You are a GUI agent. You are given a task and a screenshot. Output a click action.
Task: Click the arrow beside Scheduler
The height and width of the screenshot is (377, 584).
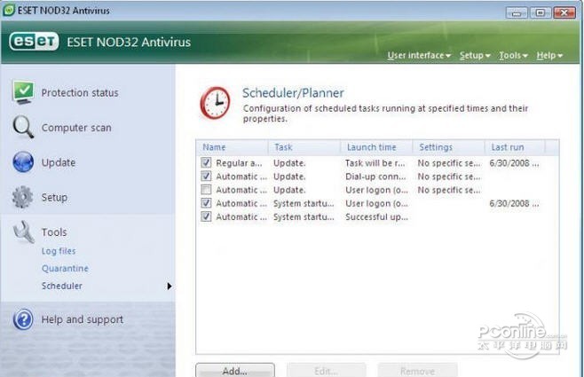[170, 287]
